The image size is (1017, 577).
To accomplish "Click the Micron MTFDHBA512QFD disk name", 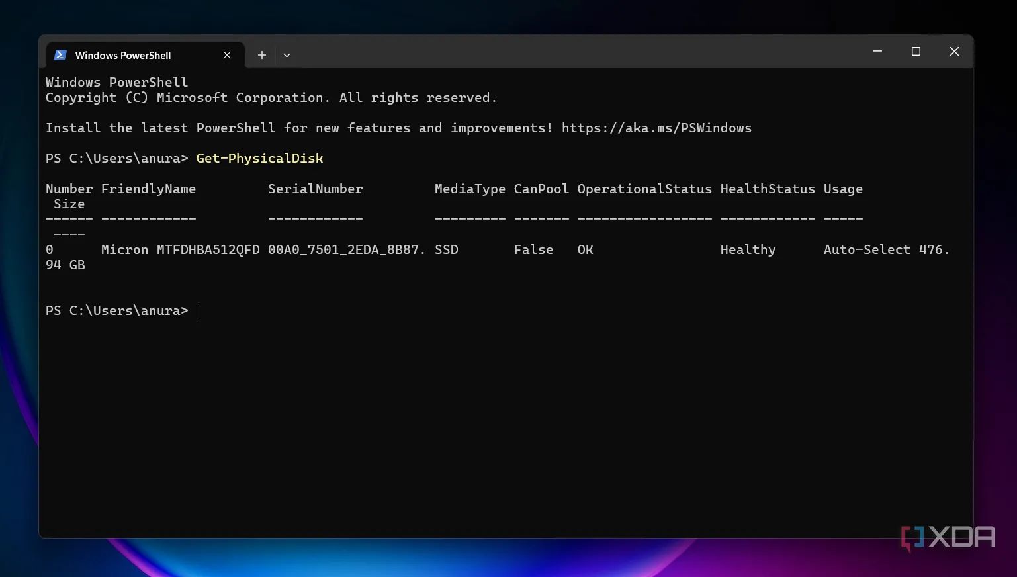I will click(180, 249).
